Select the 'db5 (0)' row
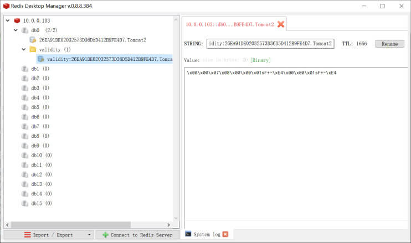The width and height of the screenshot is (411, 243). pyautogui.click(x=40, y=107)
